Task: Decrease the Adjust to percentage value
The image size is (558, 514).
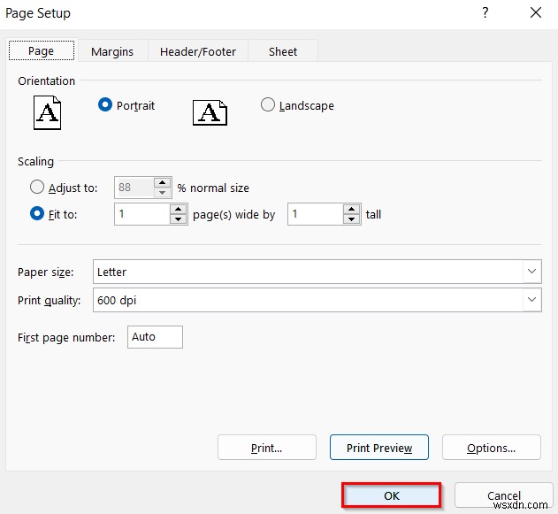Action: pos(163,192)
